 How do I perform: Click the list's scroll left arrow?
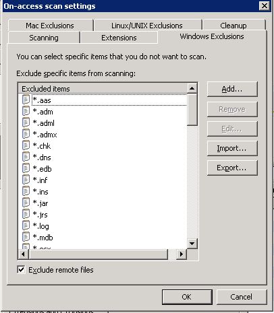(23, 254)
